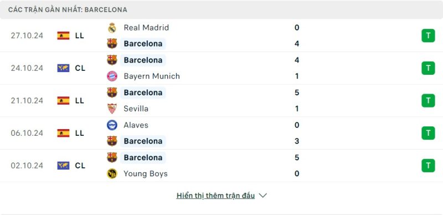Click the green T badge for Real Madrid match
This screenshot has width=443, height=215.
[428, 35]
